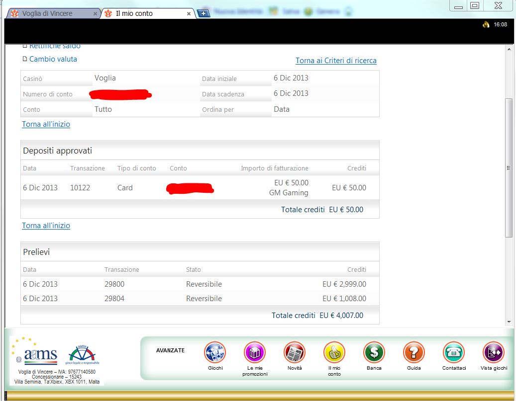This screenshot has width=516, height=401.
Task: Click the Prelievi heading
Action: [x=36, y=252]
